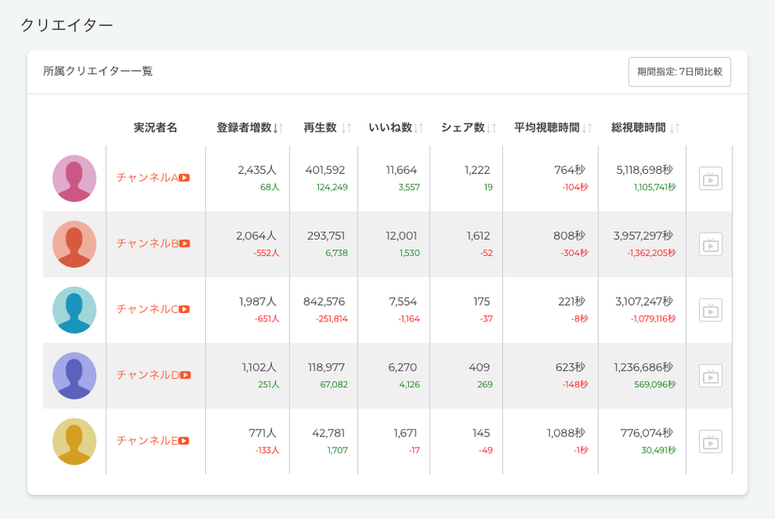The image size is (775, 519).
Task: Select the purple avatar of チャンネルD
Action: tap(74, 376)
